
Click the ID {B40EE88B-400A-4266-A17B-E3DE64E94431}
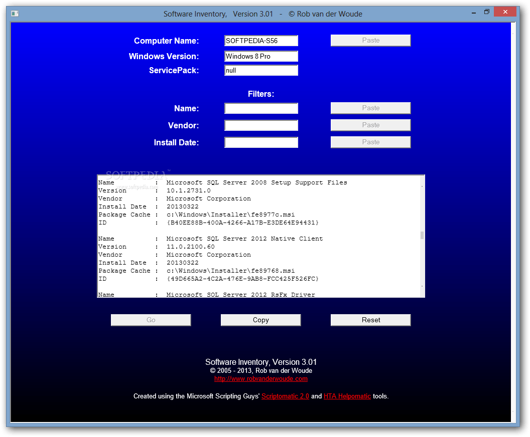[243, 223]
